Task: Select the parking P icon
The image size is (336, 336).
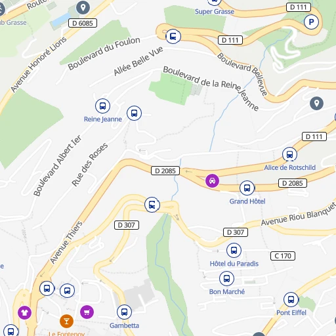Action: tap(311, 22)
